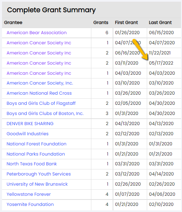Open the National Forest Foundation link
The height and width of the screenshot is (212, 182).
click(37, 144)
